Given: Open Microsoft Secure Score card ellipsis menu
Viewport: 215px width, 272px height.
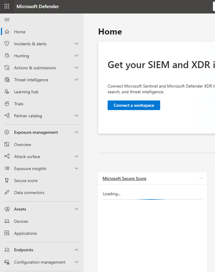Looking at the screenshot, I should 201,178.
